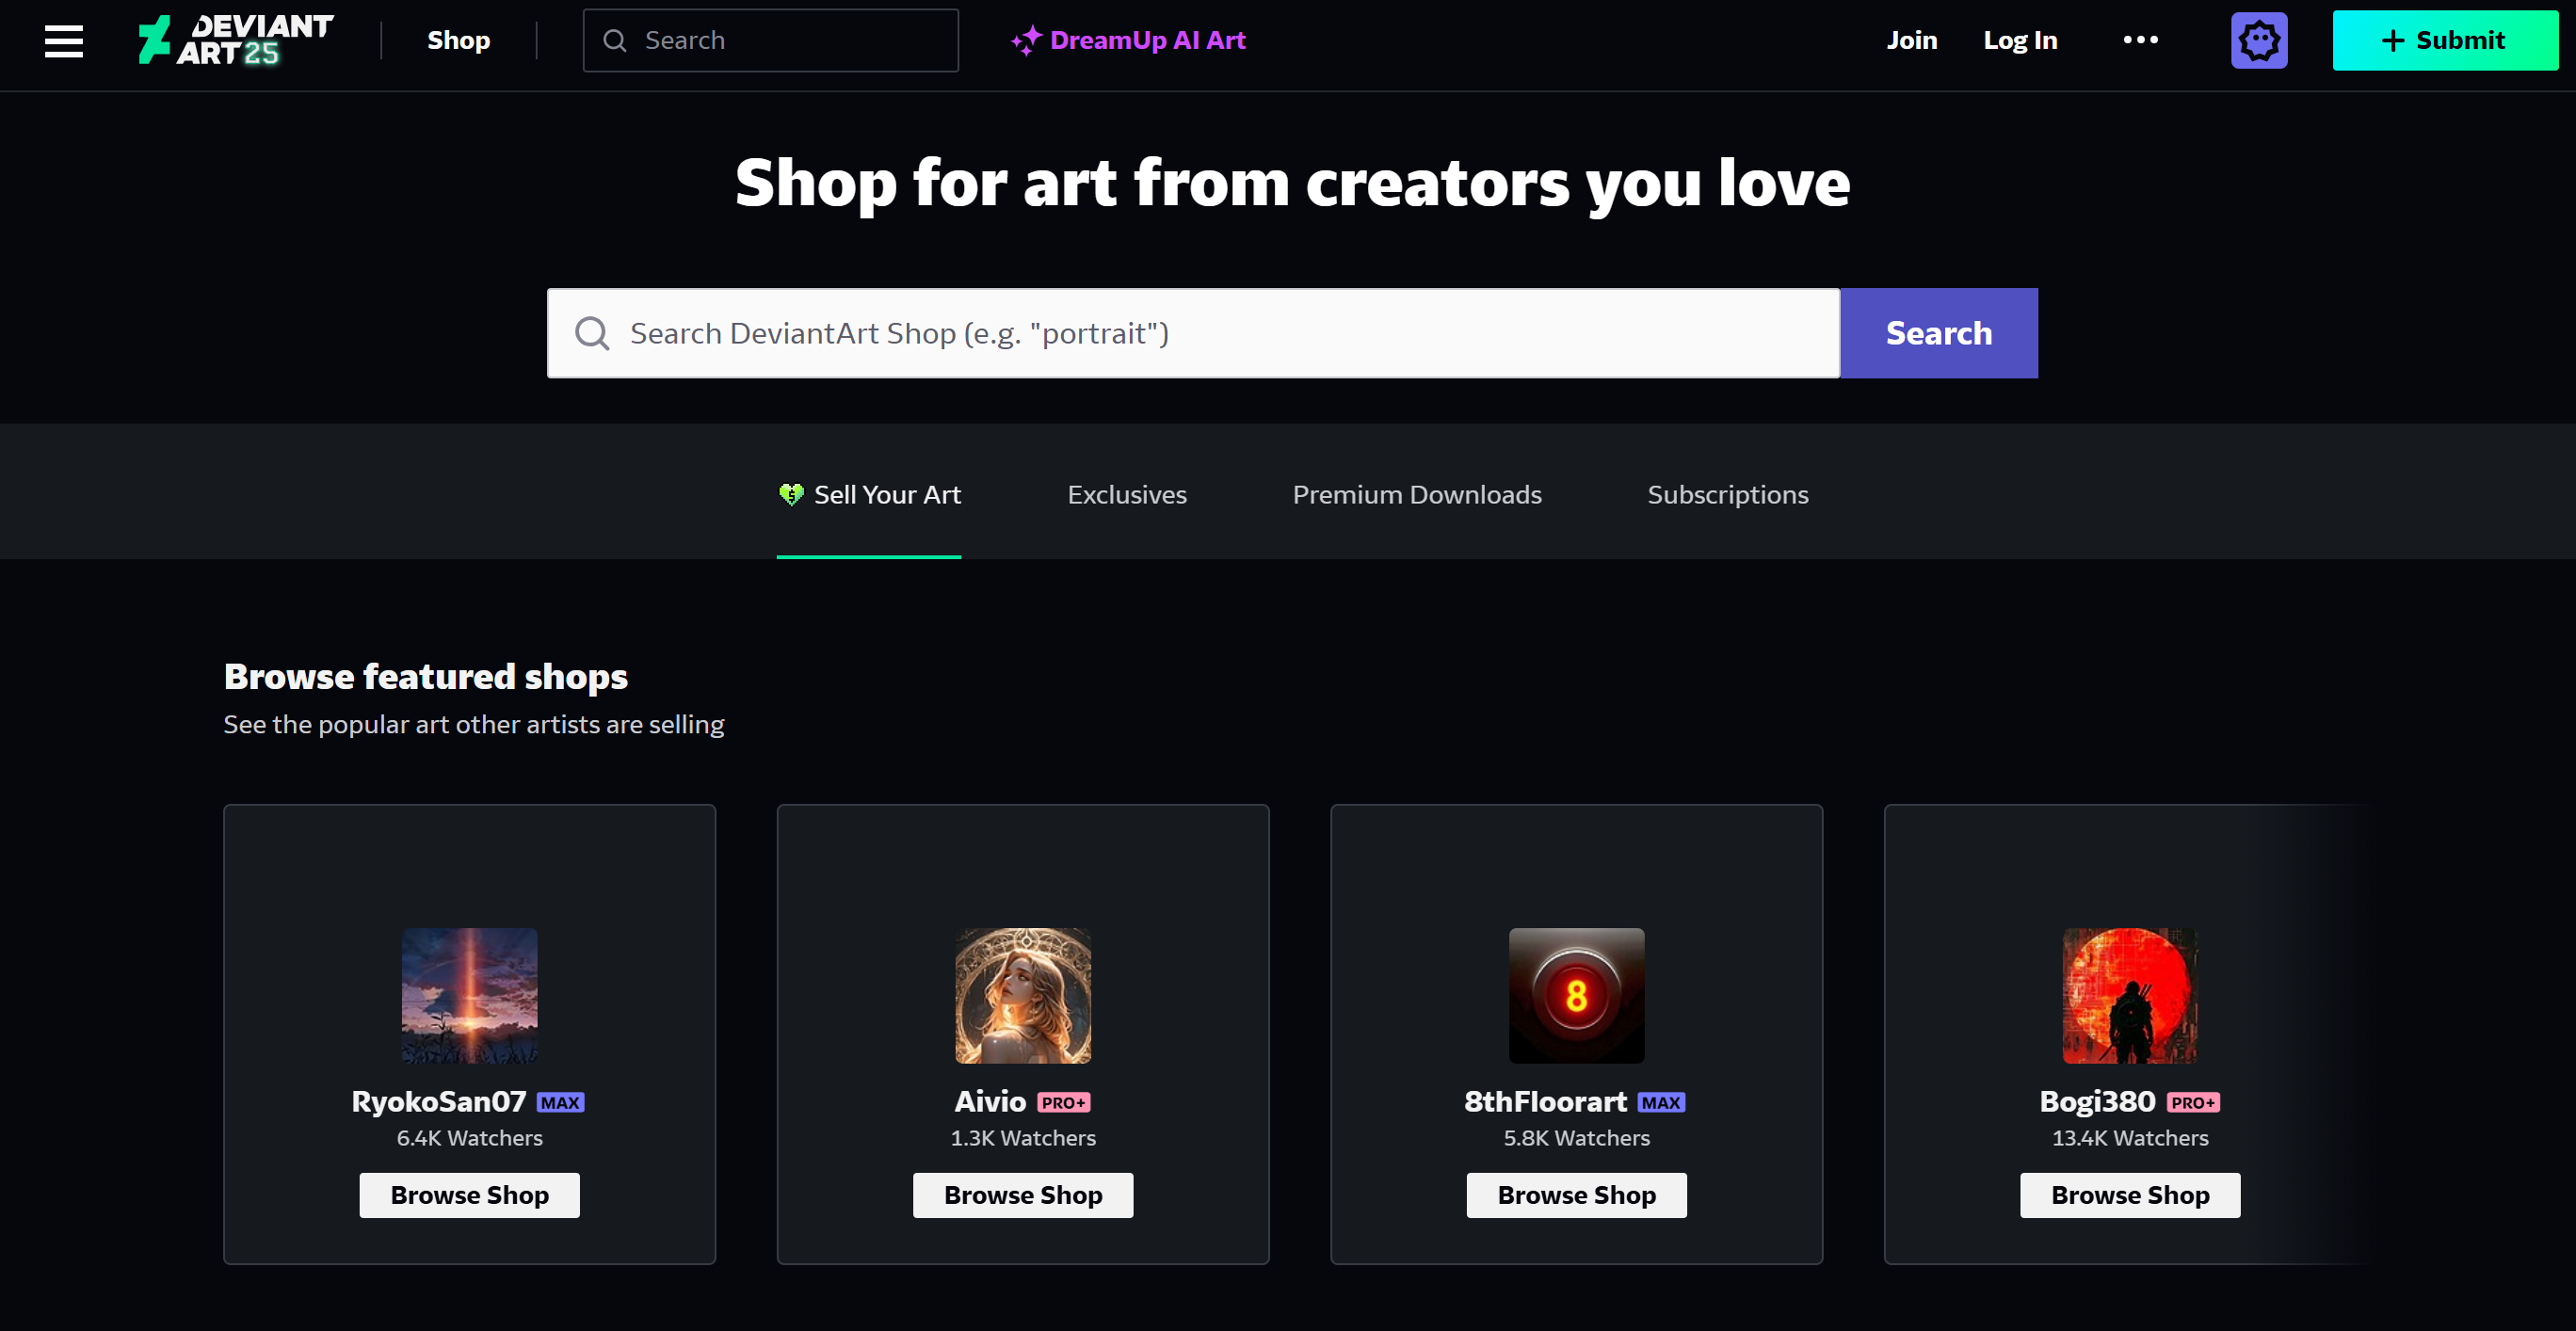The height and width of the screenshot is (1331, 2576).
Task: Select the Subscriptions tab
Action: coord(1728,494)
